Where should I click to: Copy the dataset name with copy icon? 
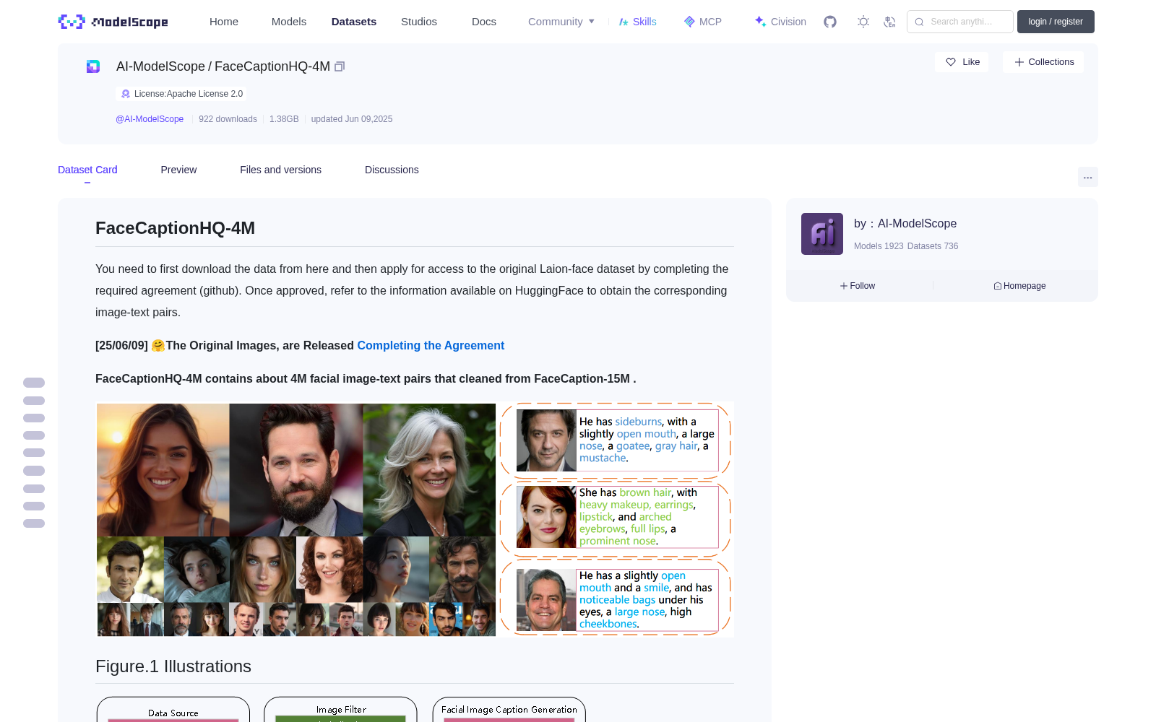click(x=340, y=66)
